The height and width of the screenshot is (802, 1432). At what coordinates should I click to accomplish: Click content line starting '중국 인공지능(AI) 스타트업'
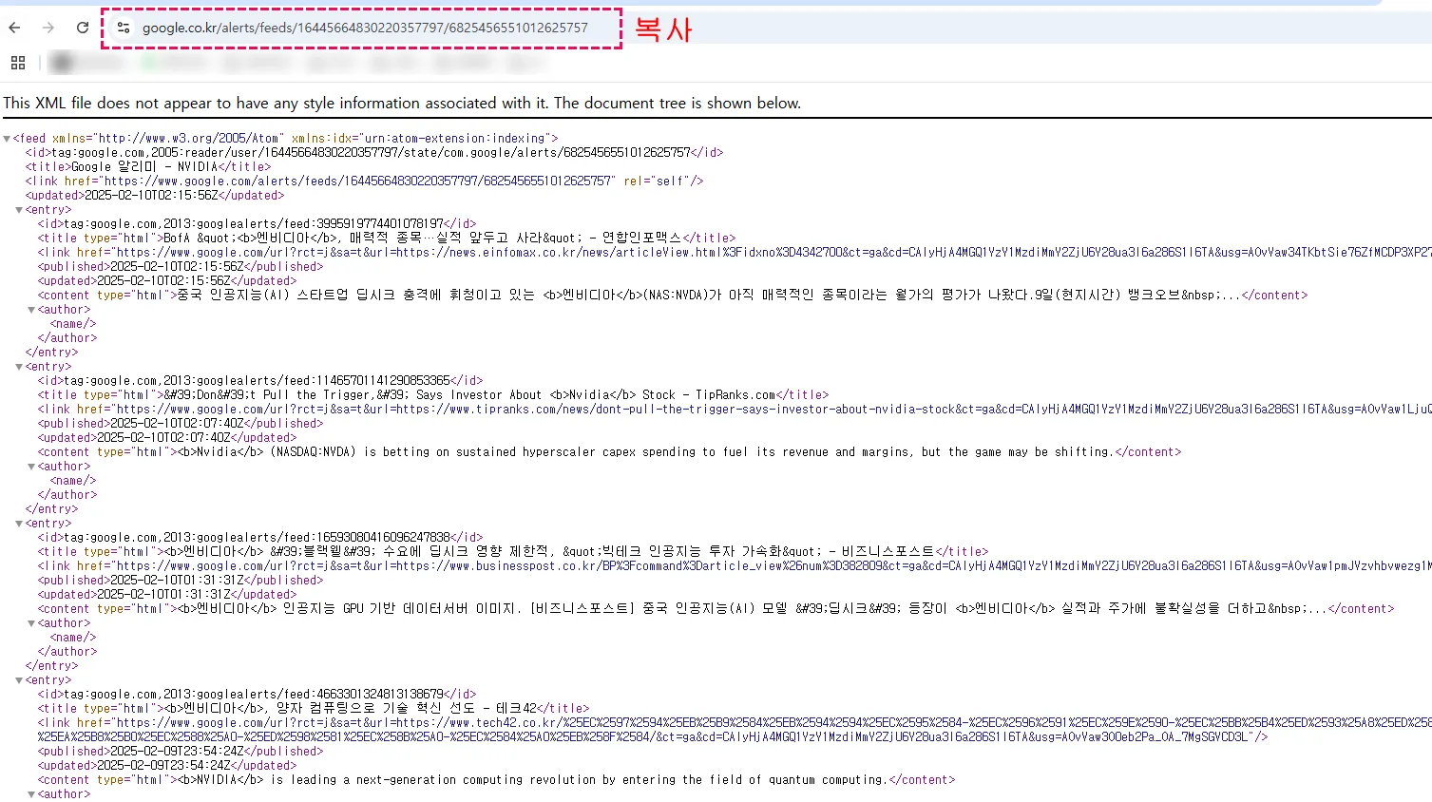(673, 296)
